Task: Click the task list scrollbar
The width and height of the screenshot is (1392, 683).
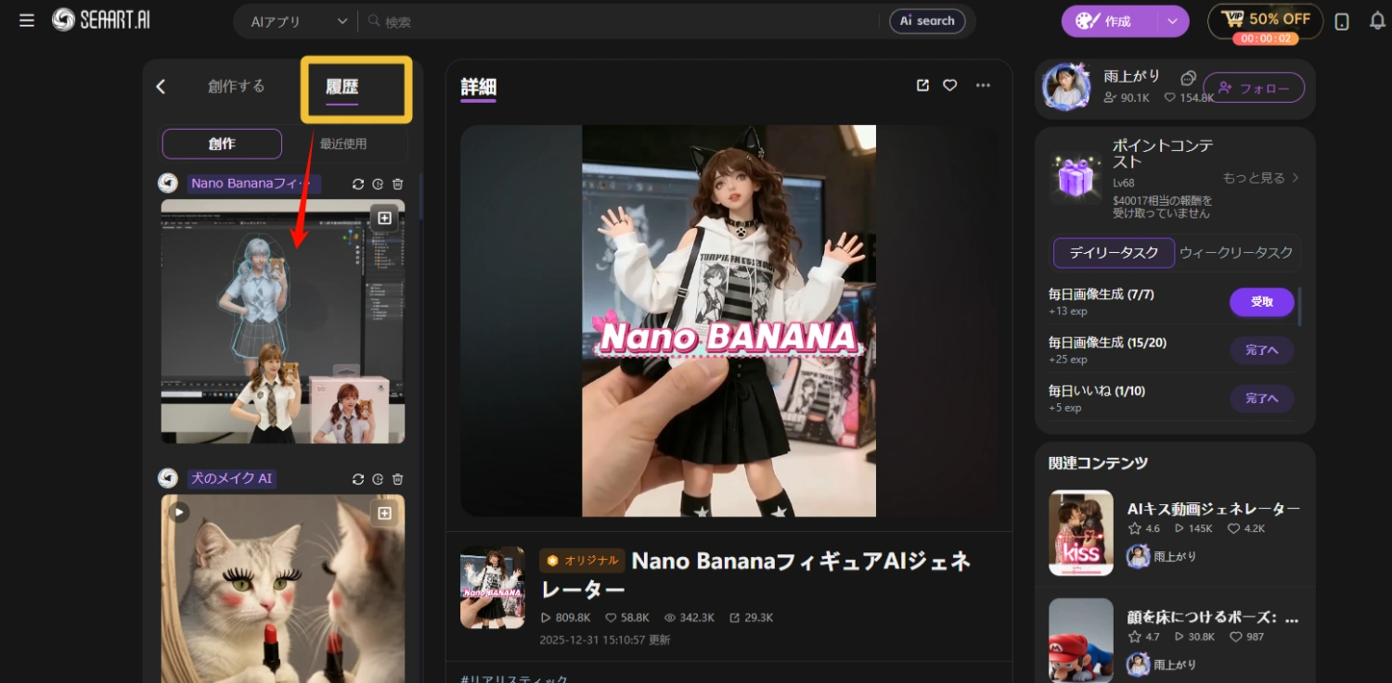Action: click(x=1299, y=307)
